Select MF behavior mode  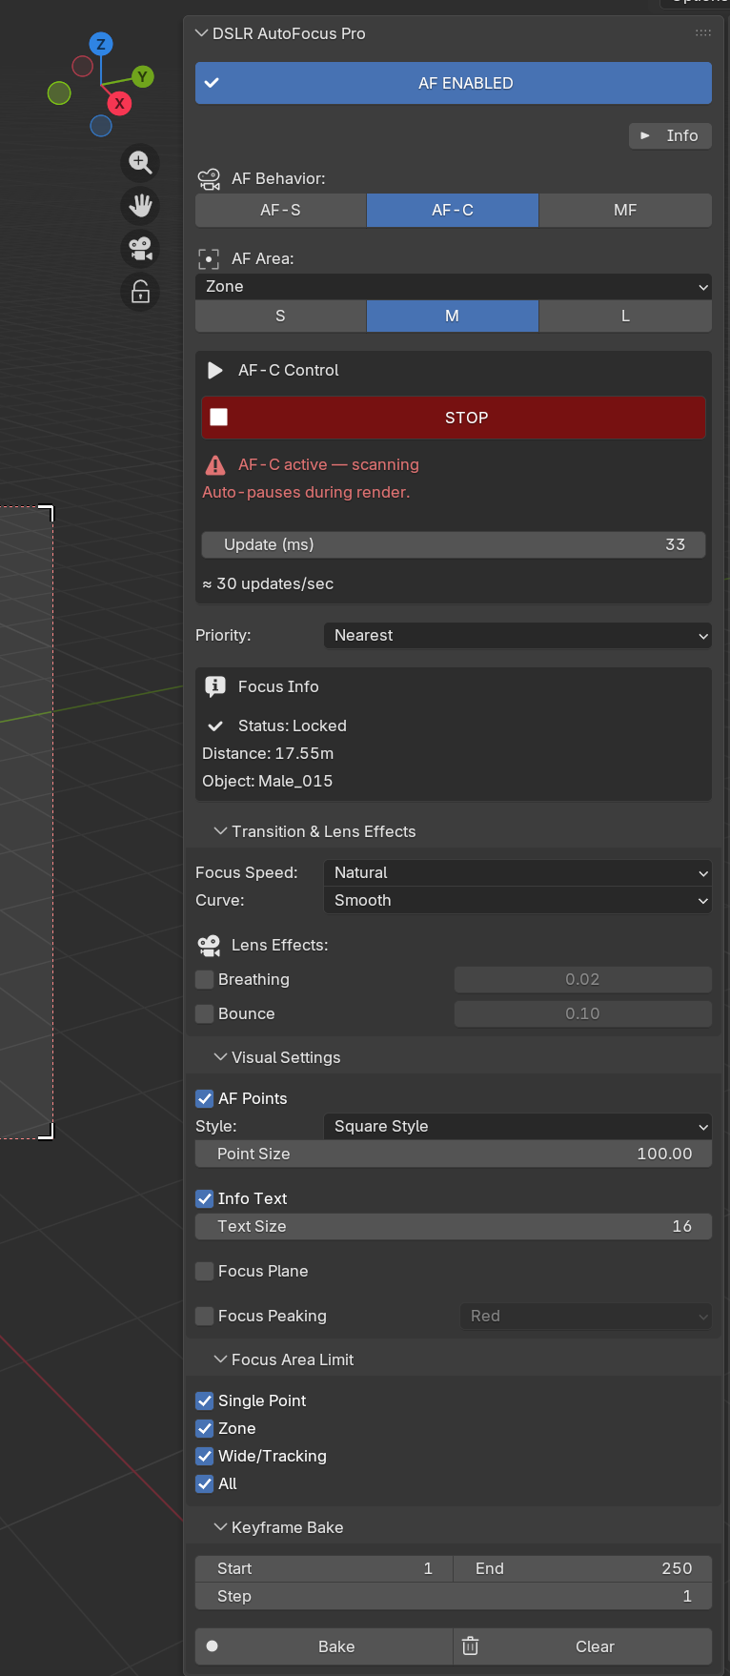625,210
